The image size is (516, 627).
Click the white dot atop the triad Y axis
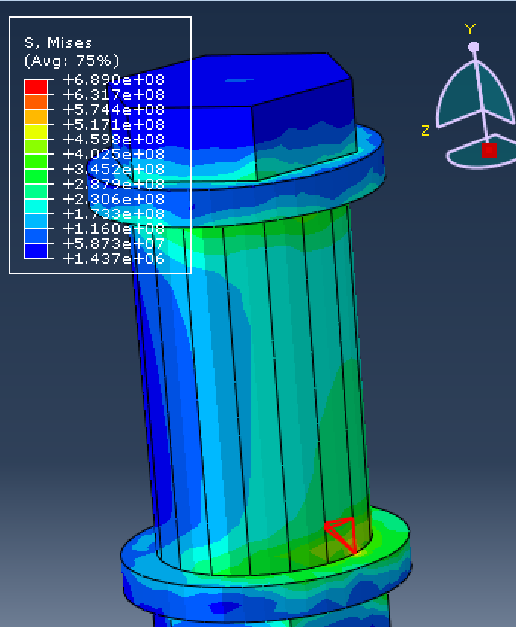pos(474,47)
